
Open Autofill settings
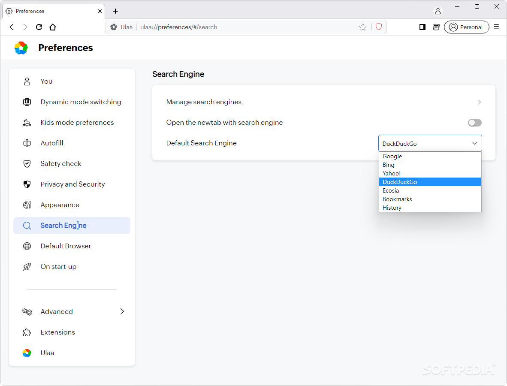pyautogui.click(x=72, y=143)
